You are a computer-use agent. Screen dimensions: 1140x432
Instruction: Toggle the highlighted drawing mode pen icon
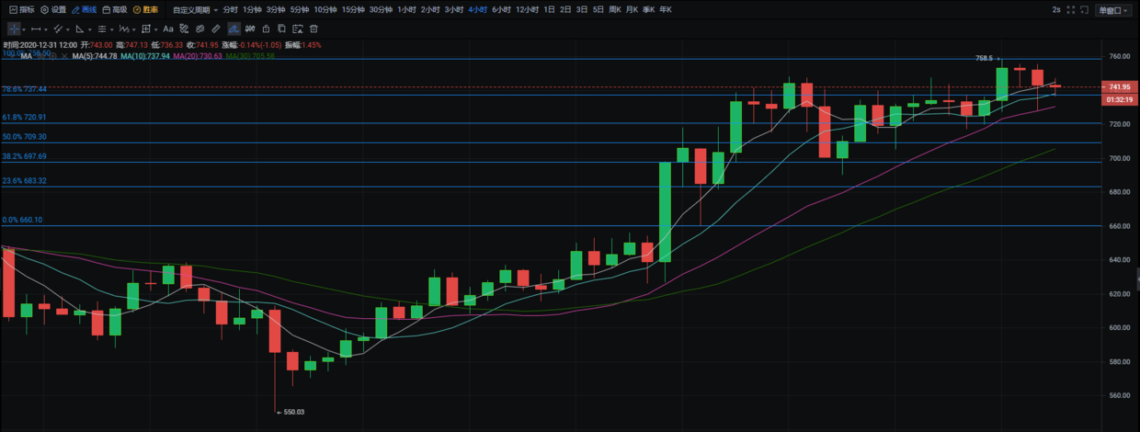tap(234, 28)
